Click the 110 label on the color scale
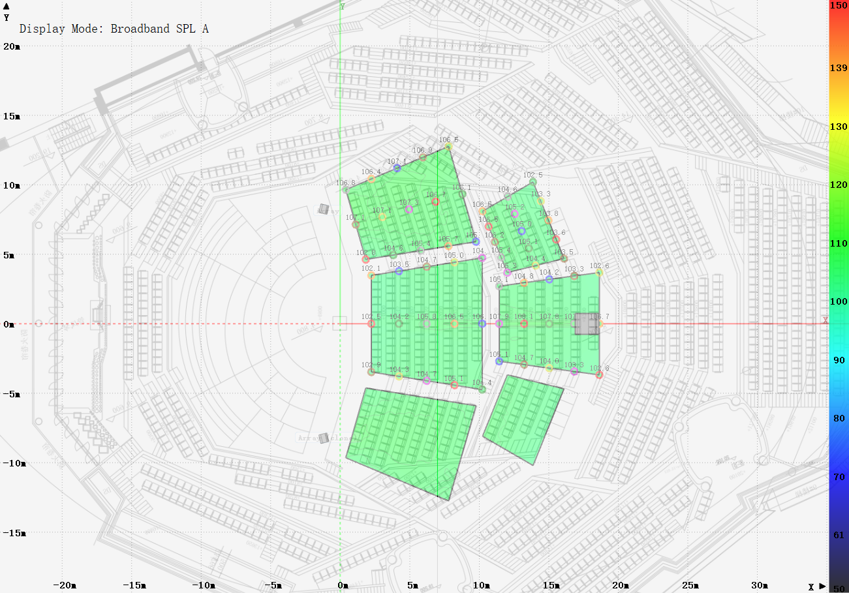This screenshot has height=593, width=849. click(x=839, y=243)
